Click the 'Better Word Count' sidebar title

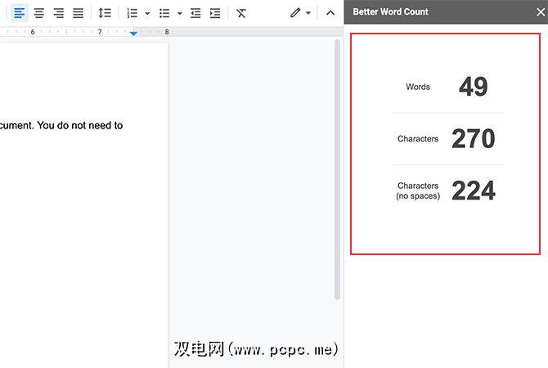click(x=390, y=12)
